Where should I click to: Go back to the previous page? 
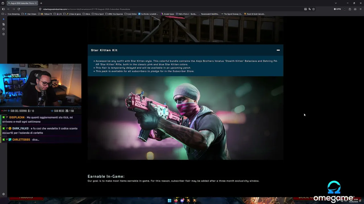pyautogui.click(x=9, y=9)
